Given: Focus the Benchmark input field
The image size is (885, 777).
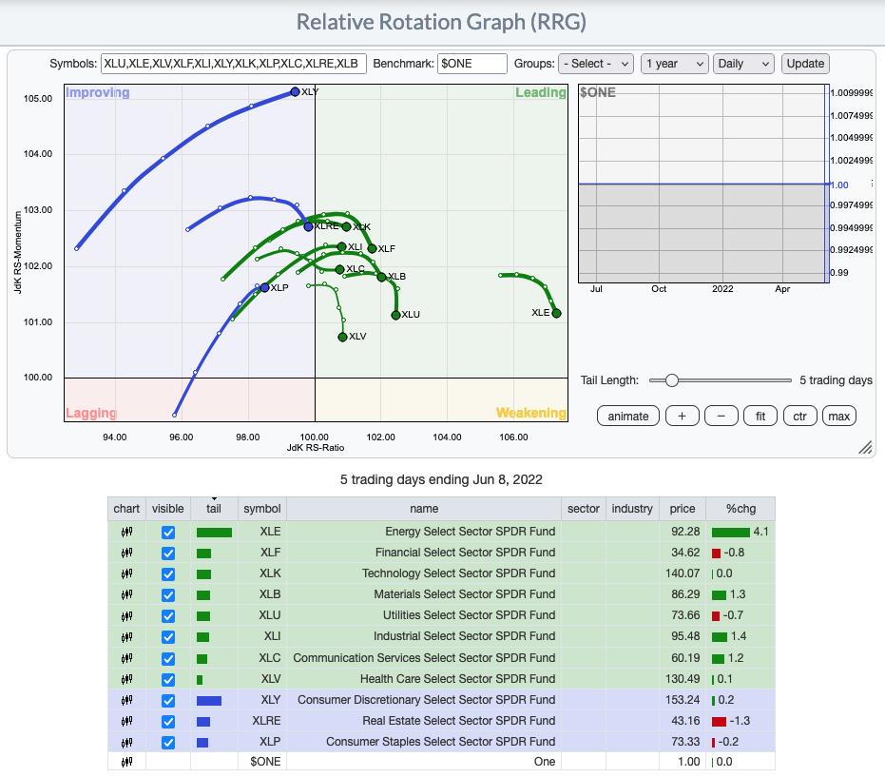Looking at the screenshot, I should (x=471, y=64).
